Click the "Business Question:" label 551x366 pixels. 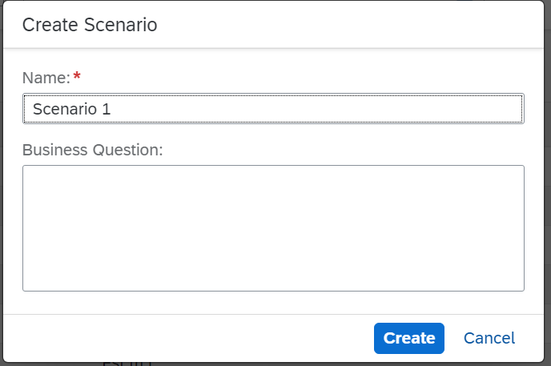pos(92,150)
